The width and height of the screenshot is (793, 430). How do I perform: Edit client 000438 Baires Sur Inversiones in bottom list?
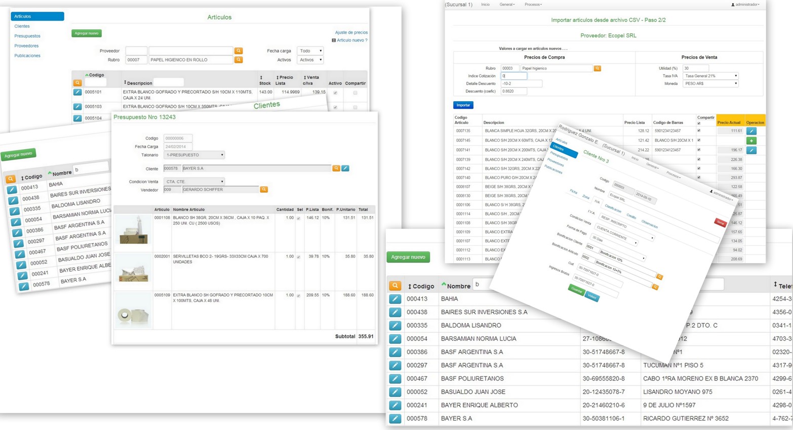395,312
